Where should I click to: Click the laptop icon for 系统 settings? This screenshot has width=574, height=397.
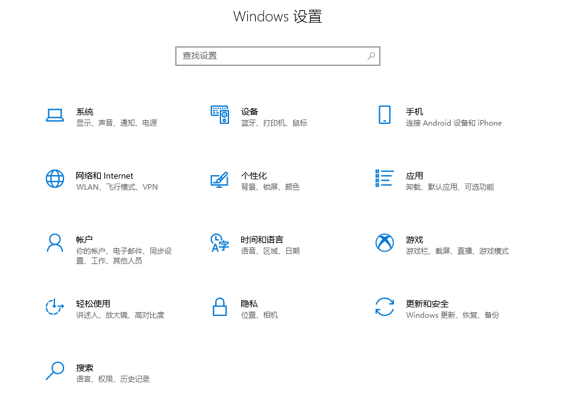click(x=55, y=115)
